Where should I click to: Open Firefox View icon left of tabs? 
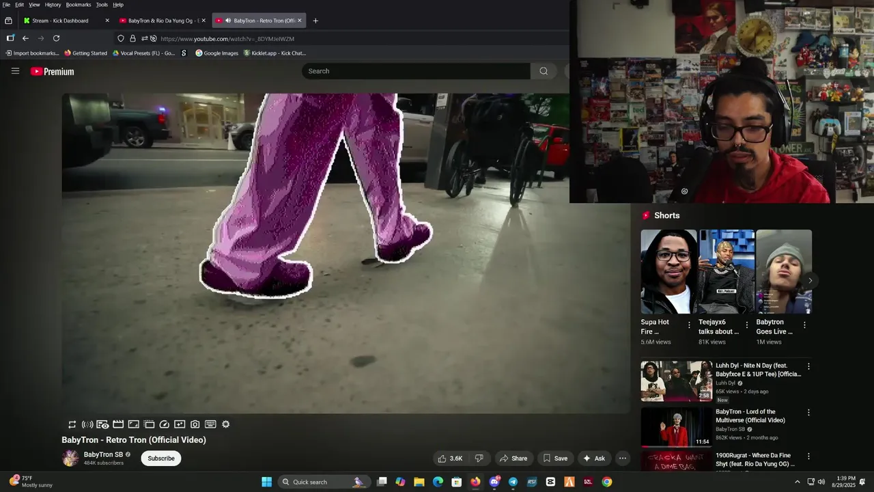8,20
